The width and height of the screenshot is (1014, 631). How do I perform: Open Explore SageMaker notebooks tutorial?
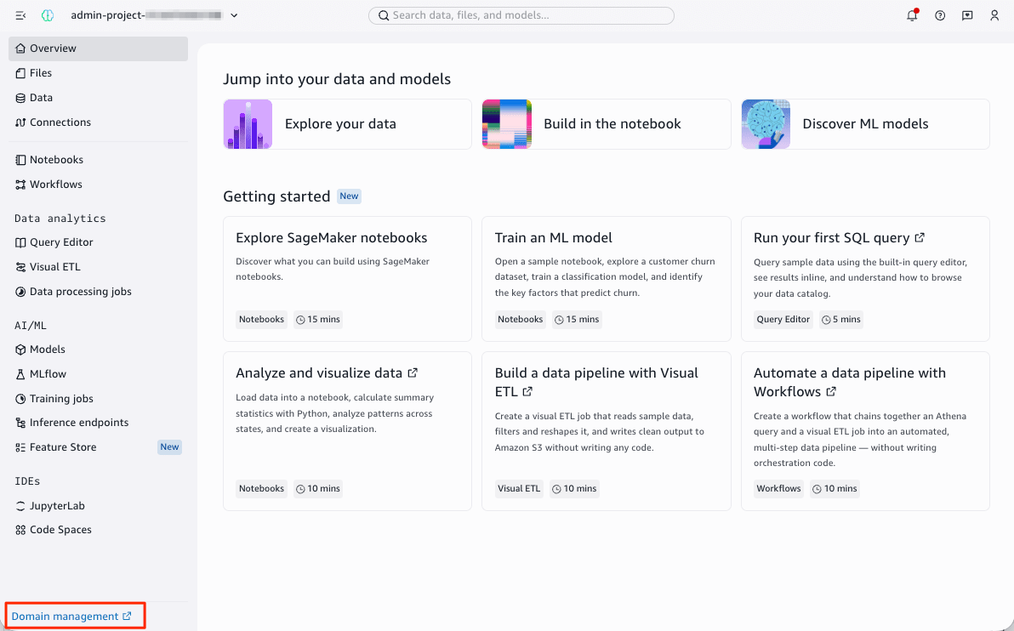(x=347, y=279)
